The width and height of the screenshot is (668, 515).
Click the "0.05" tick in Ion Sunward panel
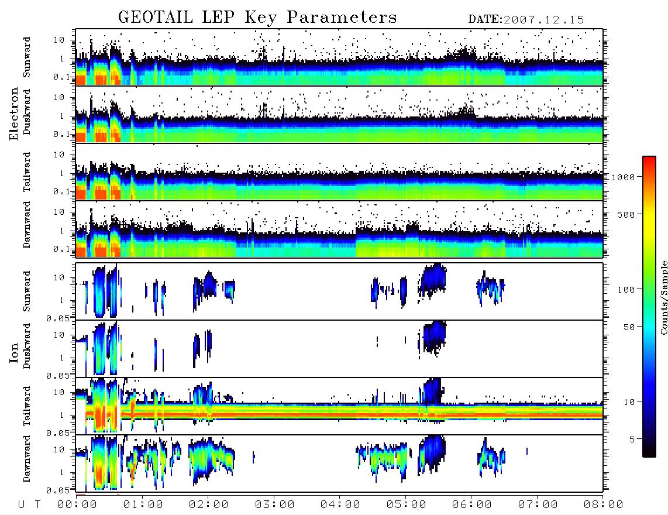coord(58,318)
